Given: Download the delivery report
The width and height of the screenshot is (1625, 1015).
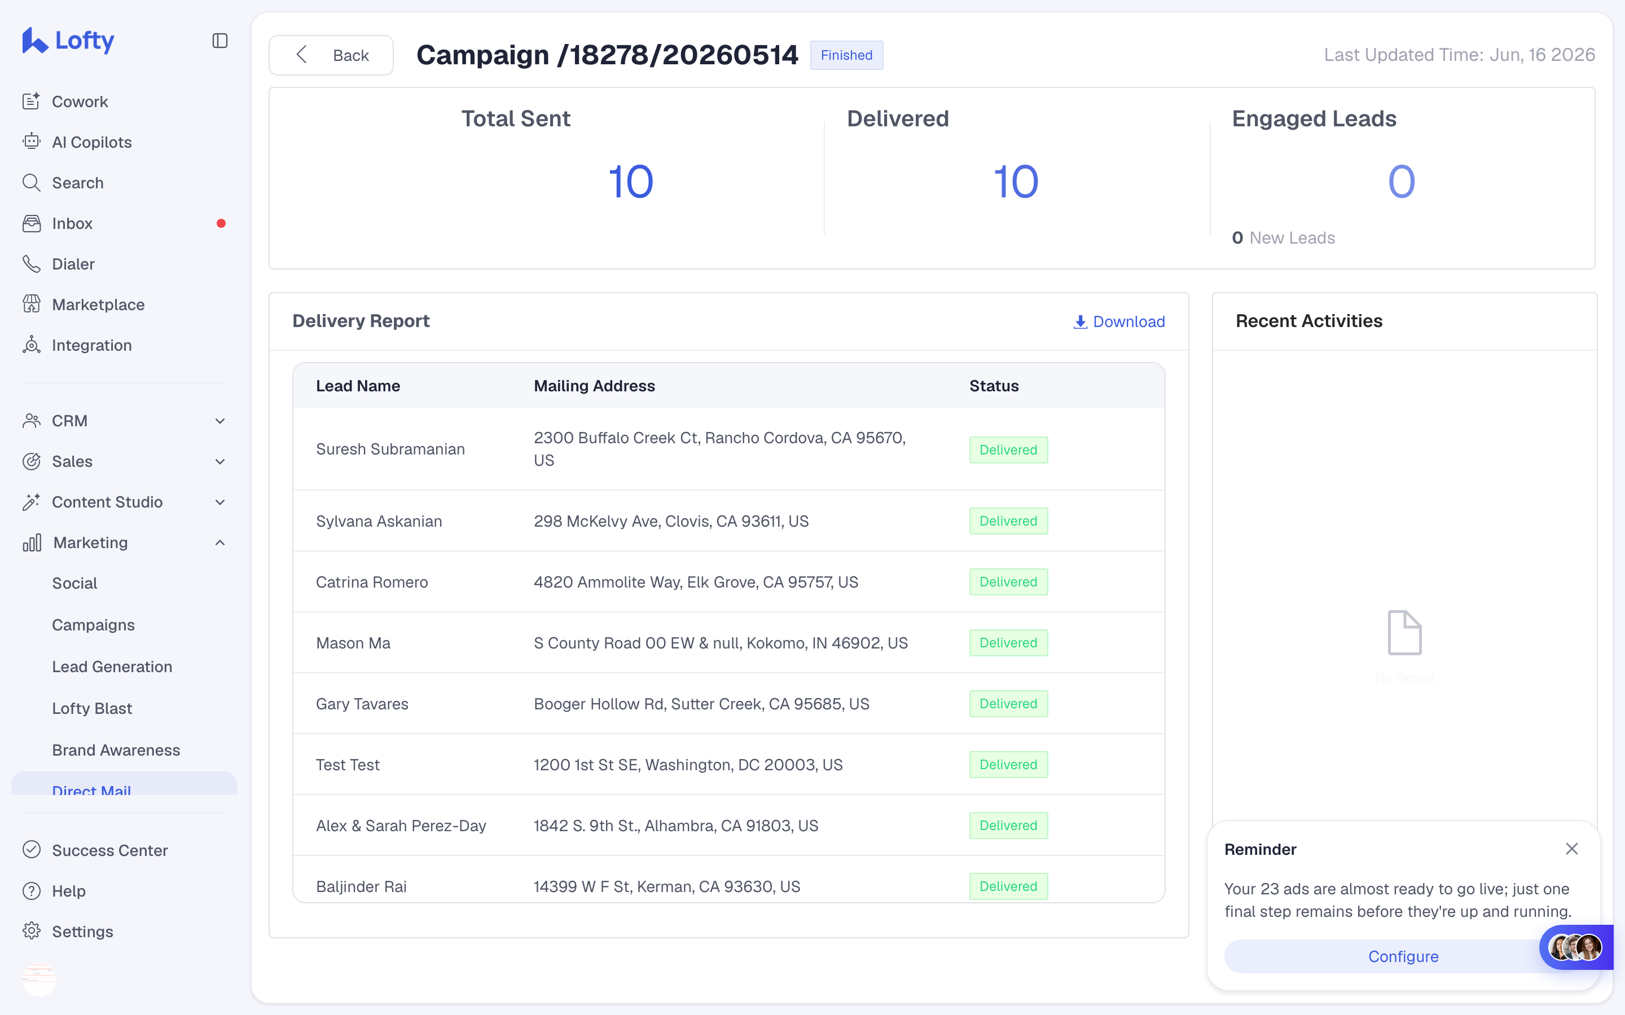Looking at the screenshot, I should (1119, 322).
